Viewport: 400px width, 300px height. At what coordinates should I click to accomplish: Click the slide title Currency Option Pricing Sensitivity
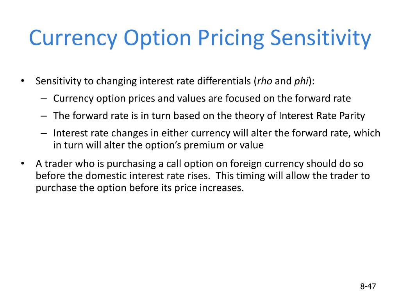click(200, 38)
